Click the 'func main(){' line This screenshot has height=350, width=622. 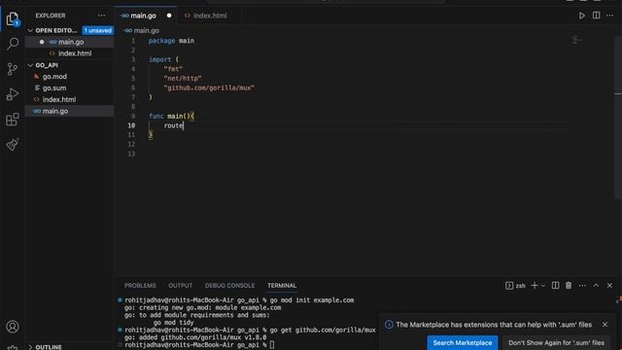(171, 116)
